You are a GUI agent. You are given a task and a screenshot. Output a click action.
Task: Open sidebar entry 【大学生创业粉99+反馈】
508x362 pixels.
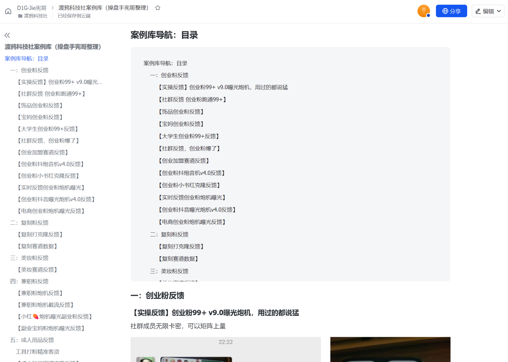click(x=48, y=129)
